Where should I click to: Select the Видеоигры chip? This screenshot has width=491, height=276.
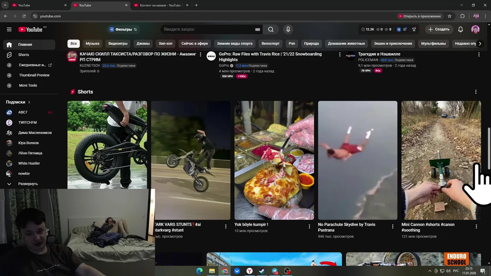click(x=118, y=44)
